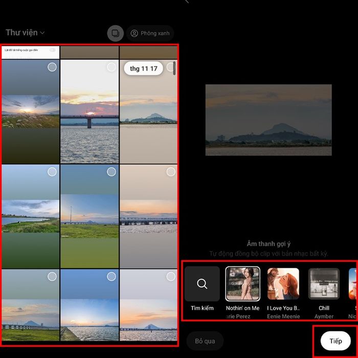Select the orange sky mountain across water photo
Viewport: 358px width, 358px height.
tap(171, 277)
